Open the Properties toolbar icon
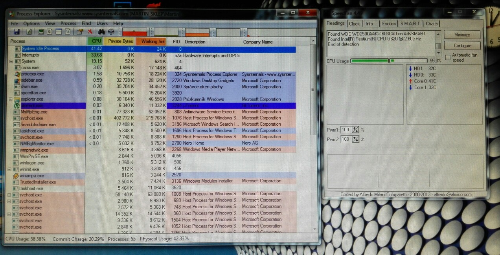This screenshot has width=500, height=255. [x=80, y=31]
